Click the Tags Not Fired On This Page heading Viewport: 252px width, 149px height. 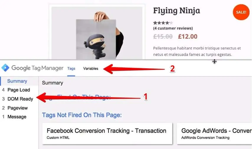[82, 115]
